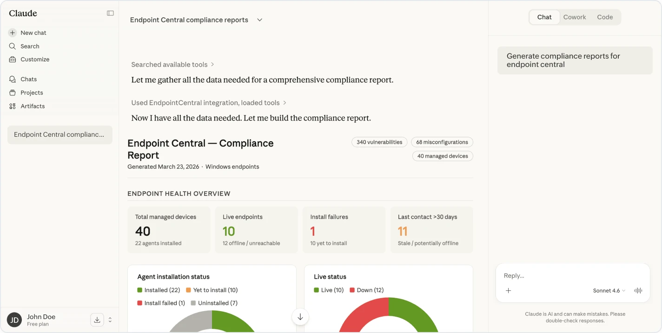Click the '22 agents installed' text
The width and height of the screenshot is (662, 333).
click(x=158, y=243)
